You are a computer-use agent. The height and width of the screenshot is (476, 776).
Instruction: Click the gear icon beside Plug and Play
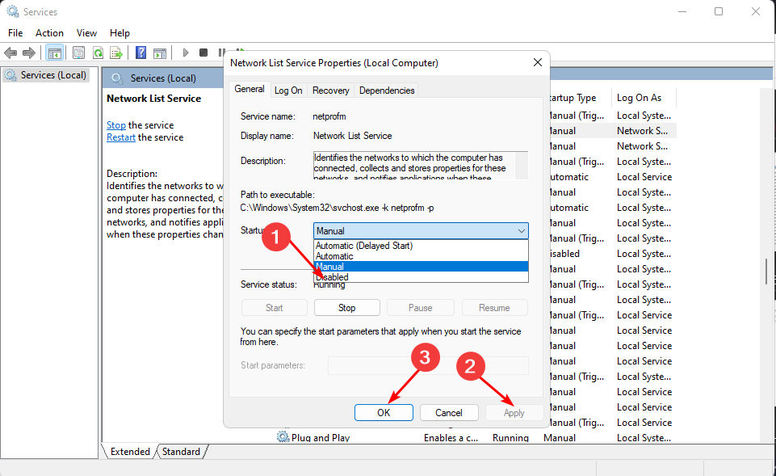[283, 437]
